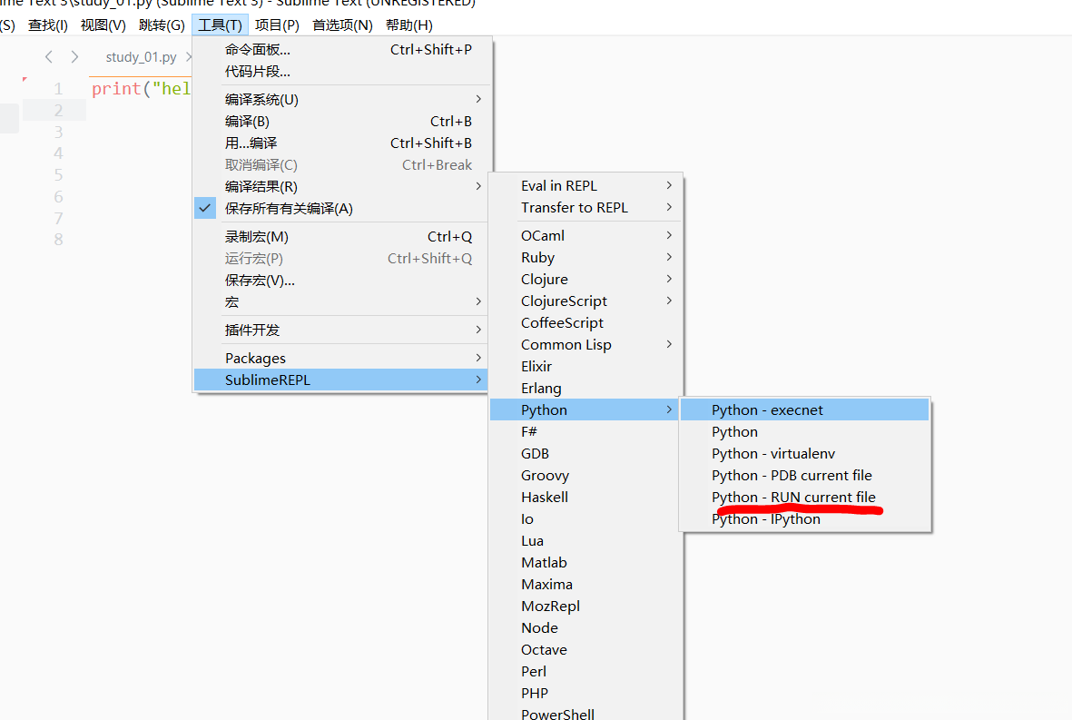Expand 编译结果(R) submenu
1072x720 pixels.
(x=341, y=186)
